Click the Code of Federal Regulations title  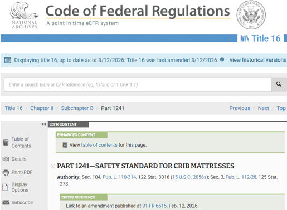click(x=138, y=11)
